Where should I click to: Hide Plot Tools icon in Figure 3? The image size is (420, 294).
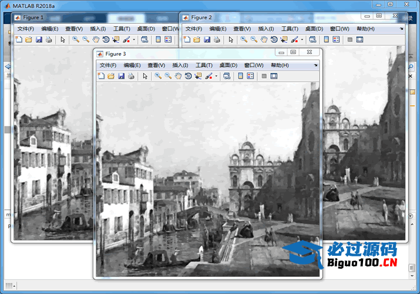pos(264,76)
